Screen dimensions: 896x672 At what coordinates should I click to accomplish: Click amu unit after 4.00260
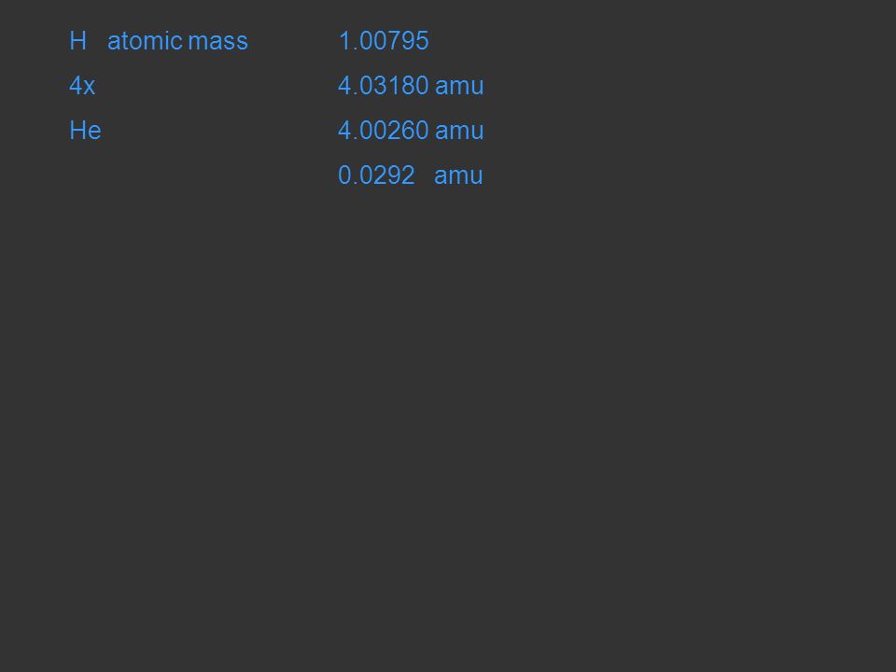click(459, 133)
